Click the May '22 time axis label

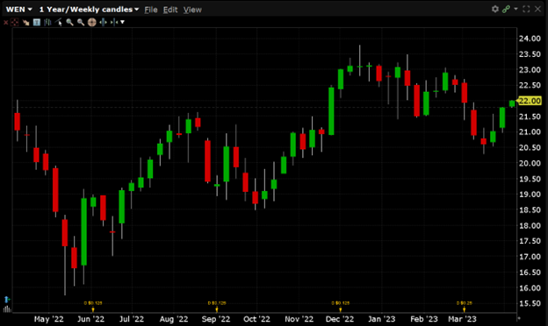49,319
